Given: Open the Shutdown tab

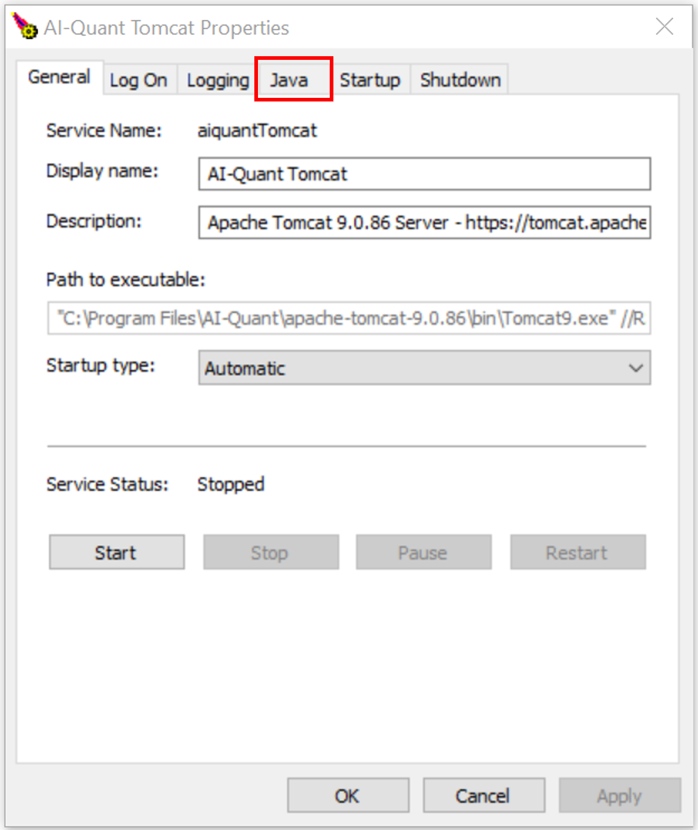Looking at the screenshot, I should point(460,80).
